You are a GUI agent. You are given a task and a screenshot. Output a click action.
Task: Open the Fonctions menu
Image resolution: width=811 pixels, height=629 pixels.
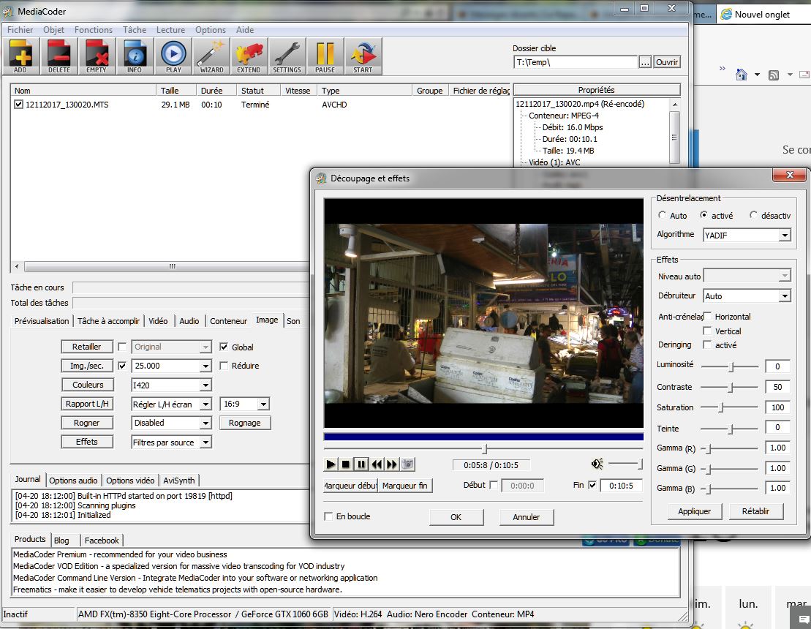click(94, 30)
